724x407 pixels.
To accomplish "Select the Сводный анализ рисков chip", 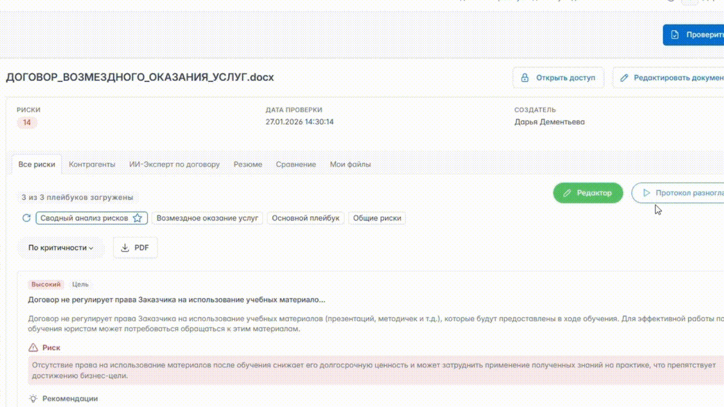I will coord(91,218).
